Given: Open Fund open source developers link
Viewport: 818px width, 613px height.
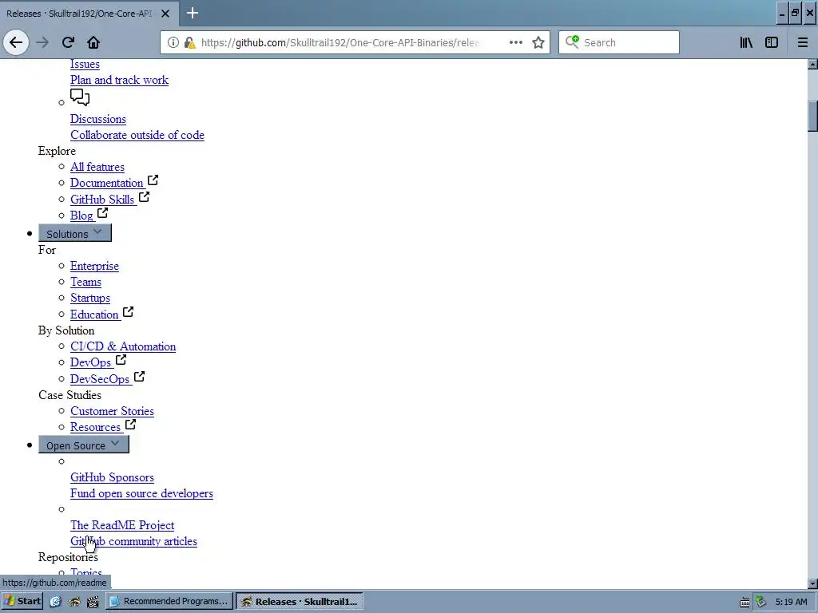Looking at the screenshot, I should pyautogui.click(x=142, y=493).
